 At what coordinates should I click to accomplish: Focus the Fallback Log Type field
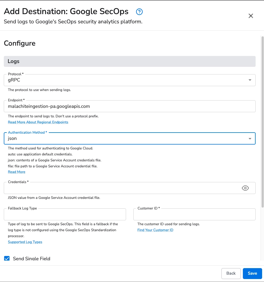pyautogui.click(x=65, y=214)
